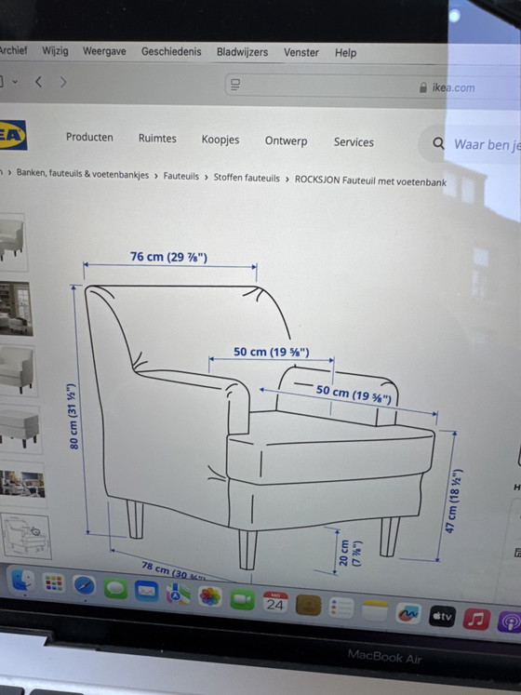The image size is (521, 695).
Task: Follow the Stoffen fauteuils breadcrumb link
Action: click(247, 178)
